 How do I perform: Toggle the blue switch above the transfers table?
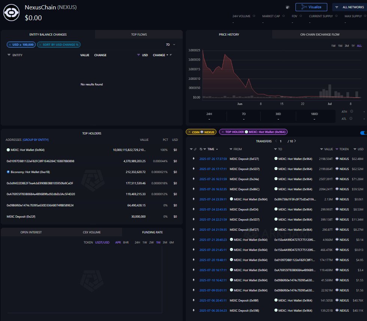[364, 133]
